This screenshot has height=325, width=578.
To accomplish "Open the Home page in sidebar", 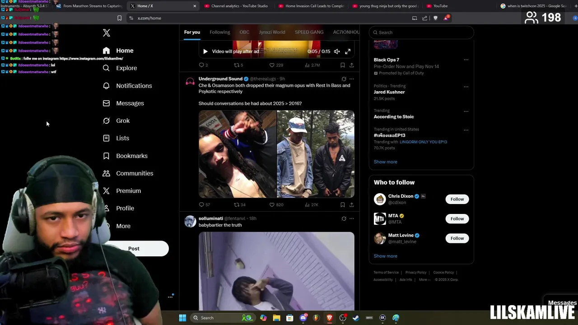I will pyautogui.click(x=118, y=51).
